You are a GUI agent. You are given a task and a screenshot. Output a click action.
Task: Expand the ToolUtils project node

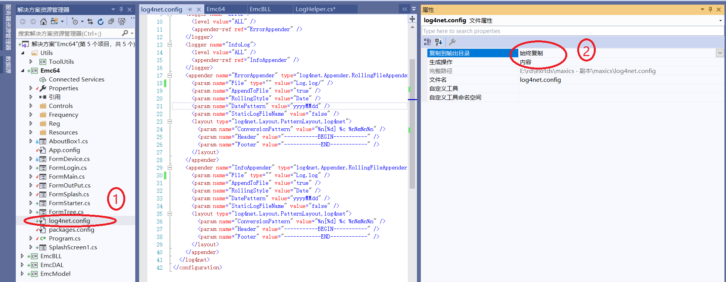pos(31,61)
